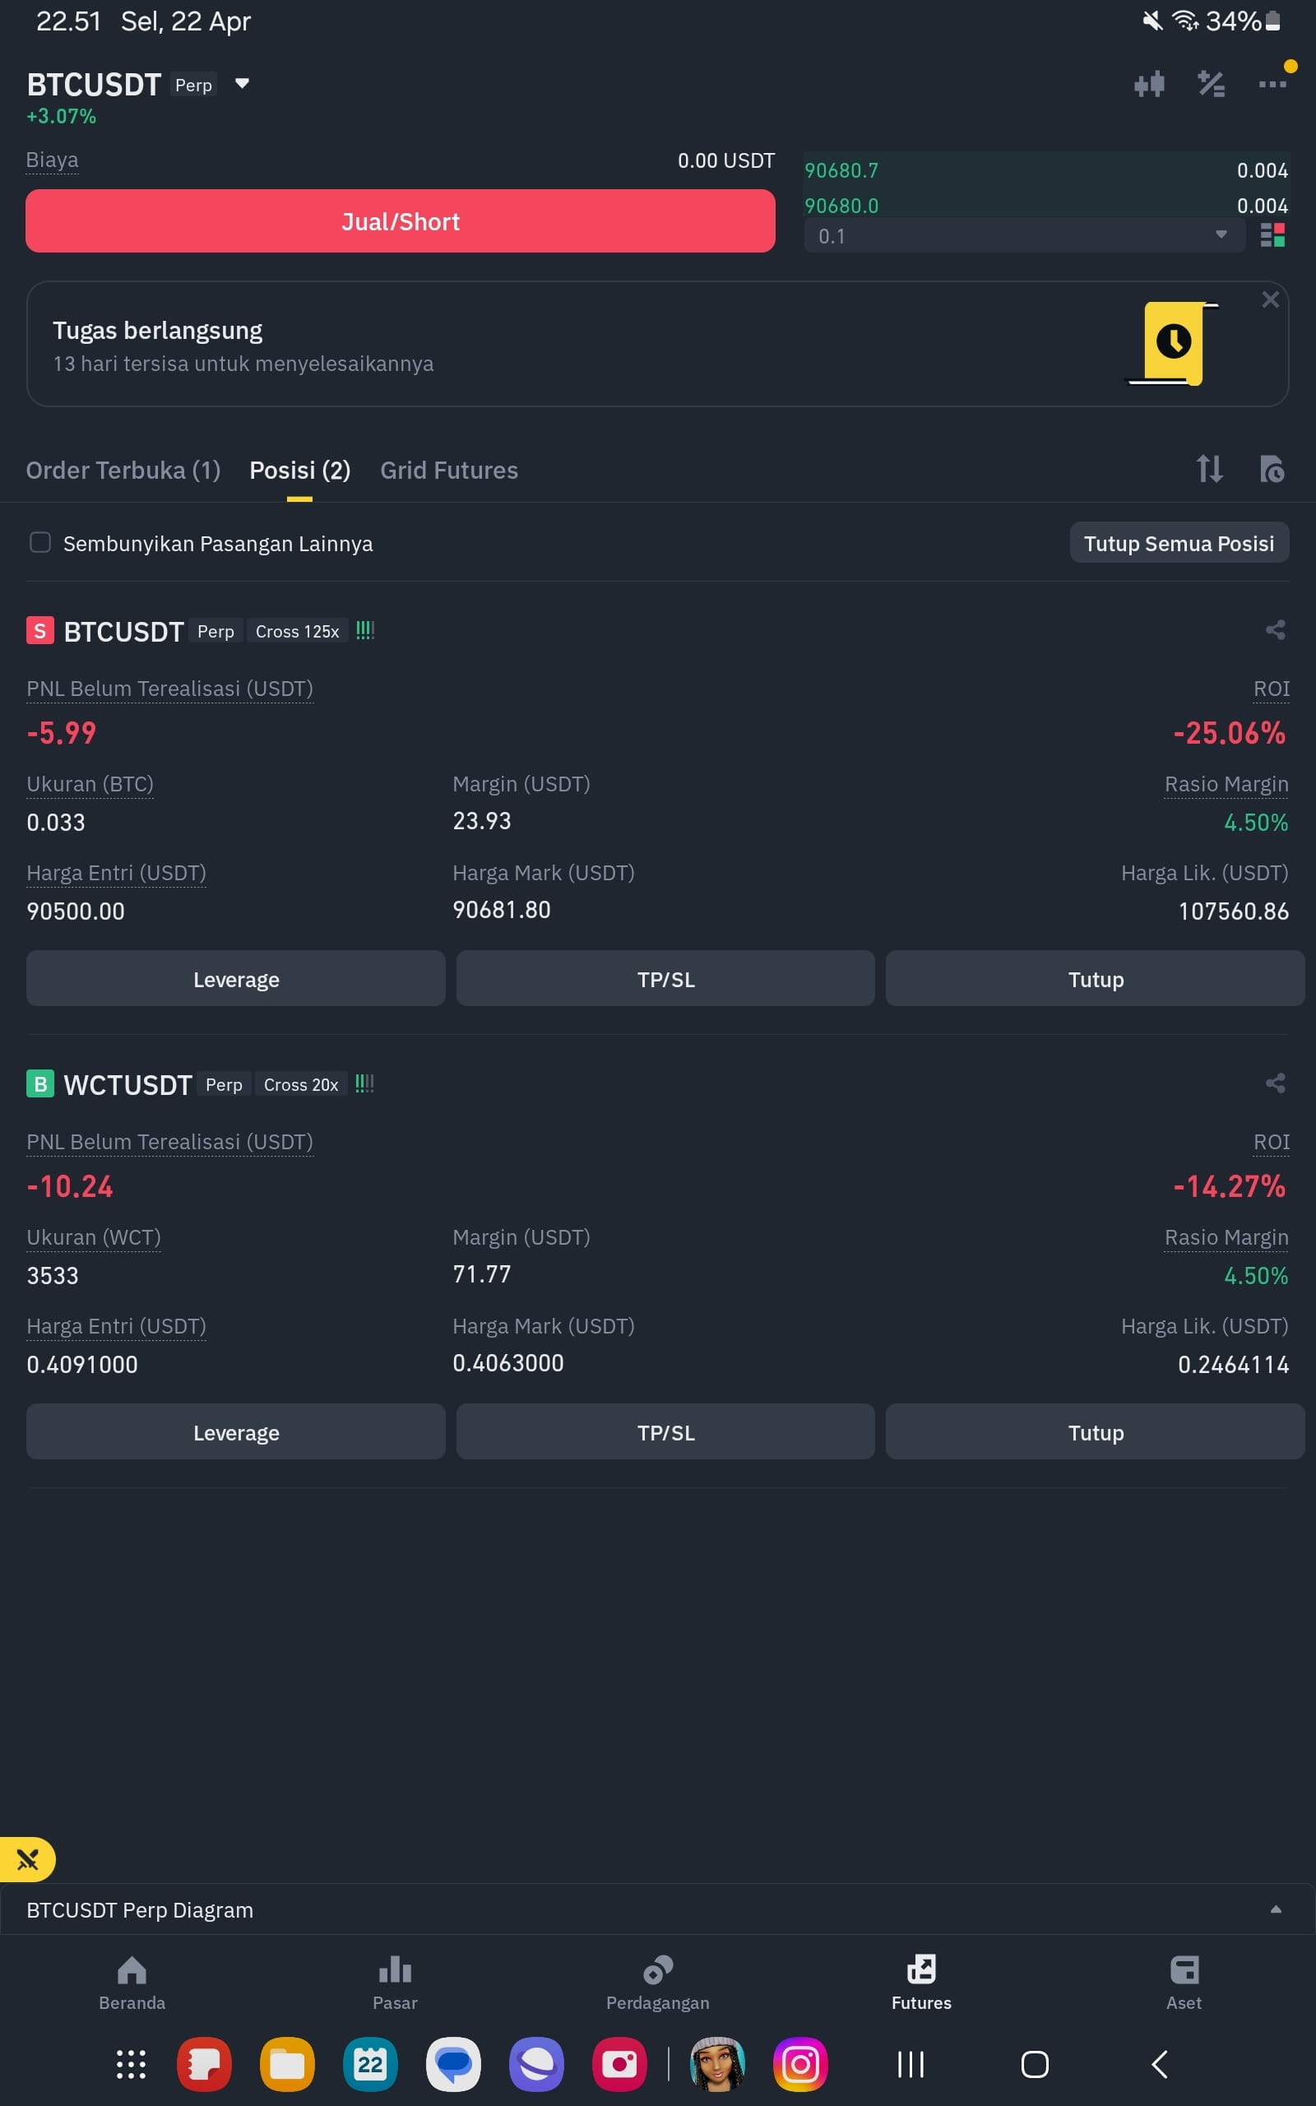Open the Aset wallet tab
This screenshot has width=1316, height=2106.
[1184, 1983]
